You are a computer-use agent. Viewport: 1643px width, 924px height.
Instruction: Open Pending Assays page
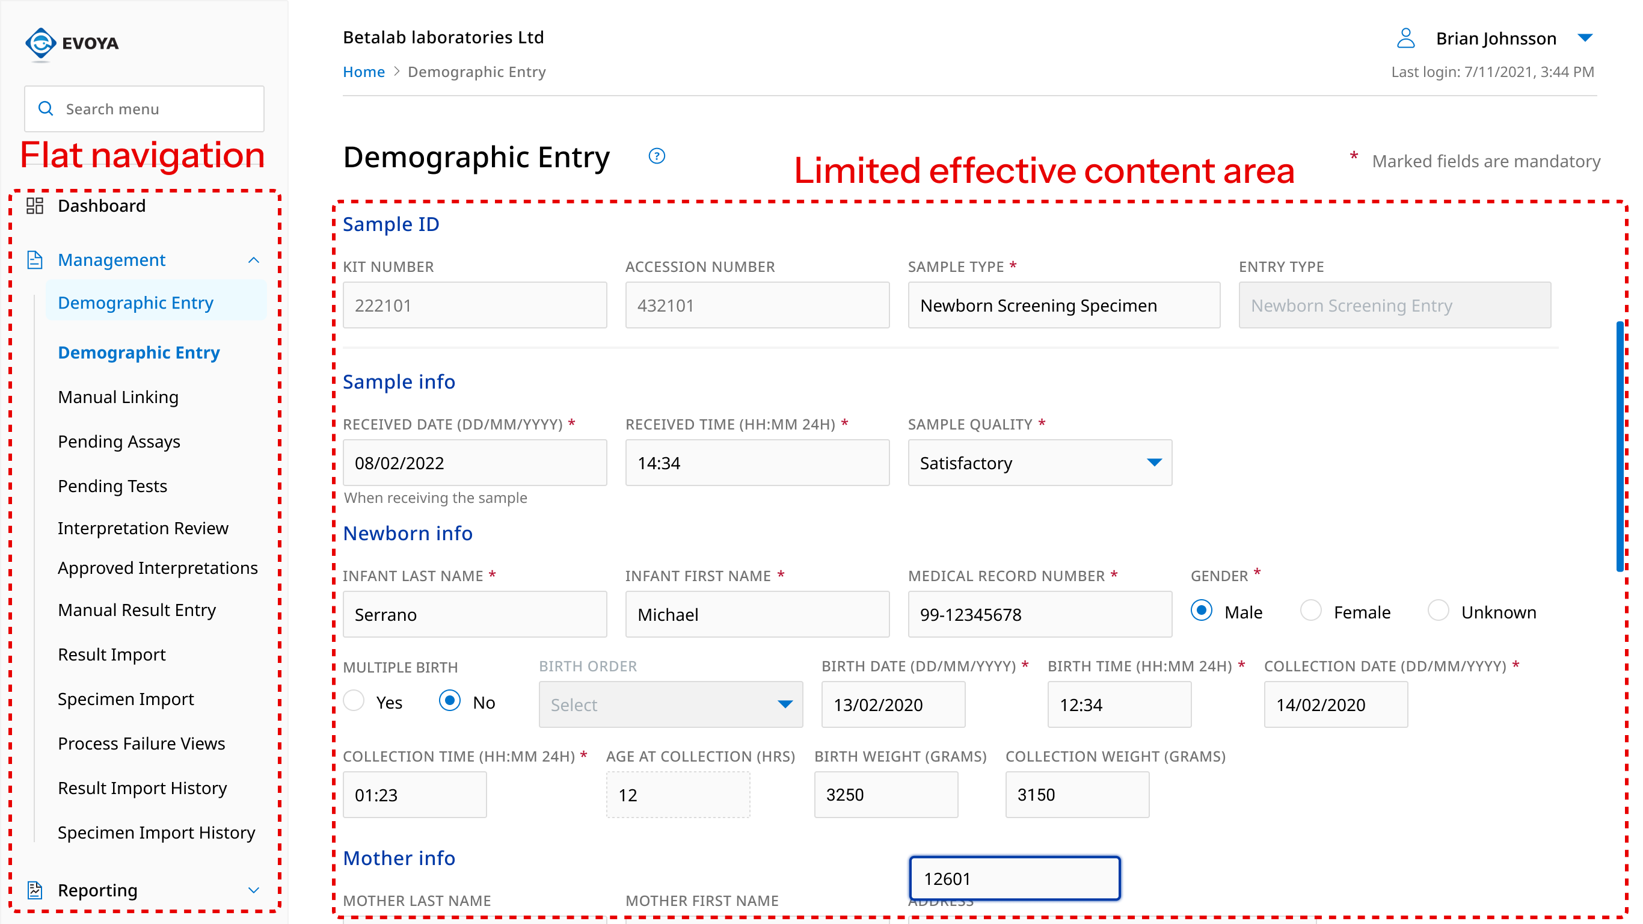[x=119, y=442]
